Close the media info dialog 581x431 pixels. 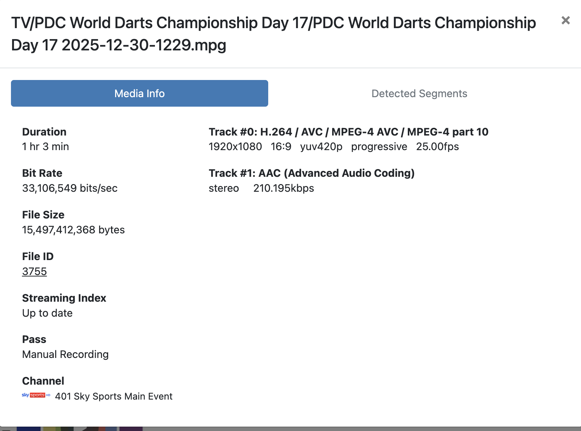click(x=565, y=20)
